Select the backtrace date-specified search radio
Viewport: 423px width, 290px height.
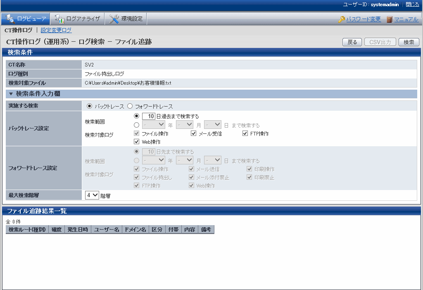point(137,124)
